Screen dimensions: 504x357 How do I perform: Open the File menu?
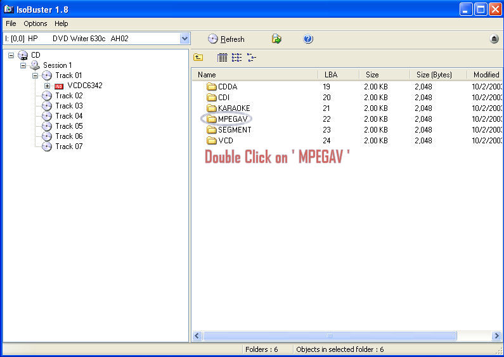[x=11, y=23]
